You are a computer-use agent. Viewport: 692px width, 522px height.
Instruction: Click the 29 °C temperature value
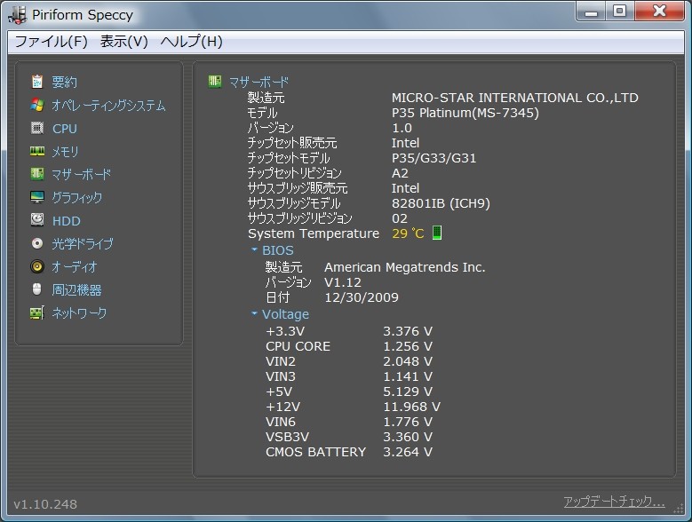pyautogui.click(x=408, y=233)
